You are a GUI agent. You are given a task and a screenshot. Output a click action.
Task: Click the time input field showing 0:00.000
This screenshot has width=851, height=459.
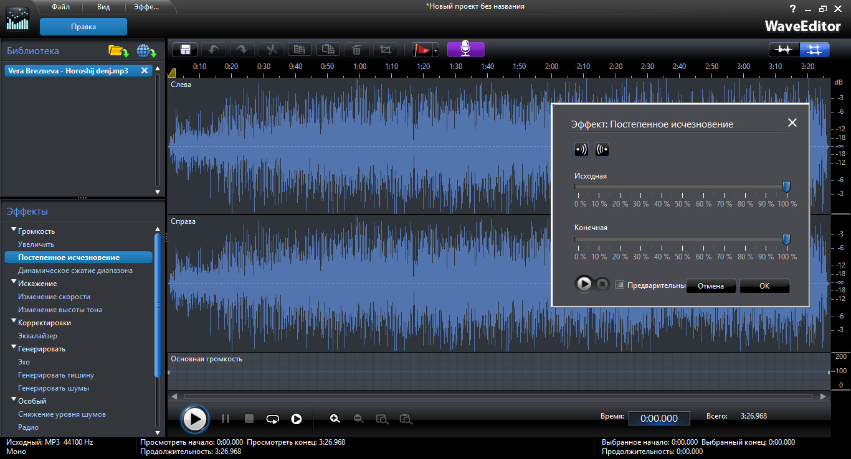[658, 418]
